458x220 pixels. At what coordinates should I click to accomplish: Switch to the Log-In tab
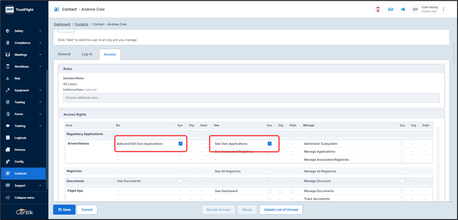[87, 54]
